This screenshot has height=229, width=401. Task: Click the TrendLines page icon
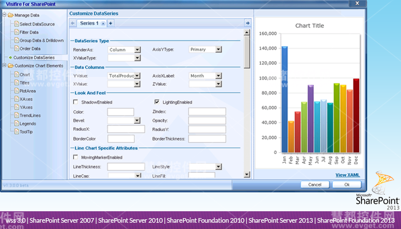tap(17, 115)
